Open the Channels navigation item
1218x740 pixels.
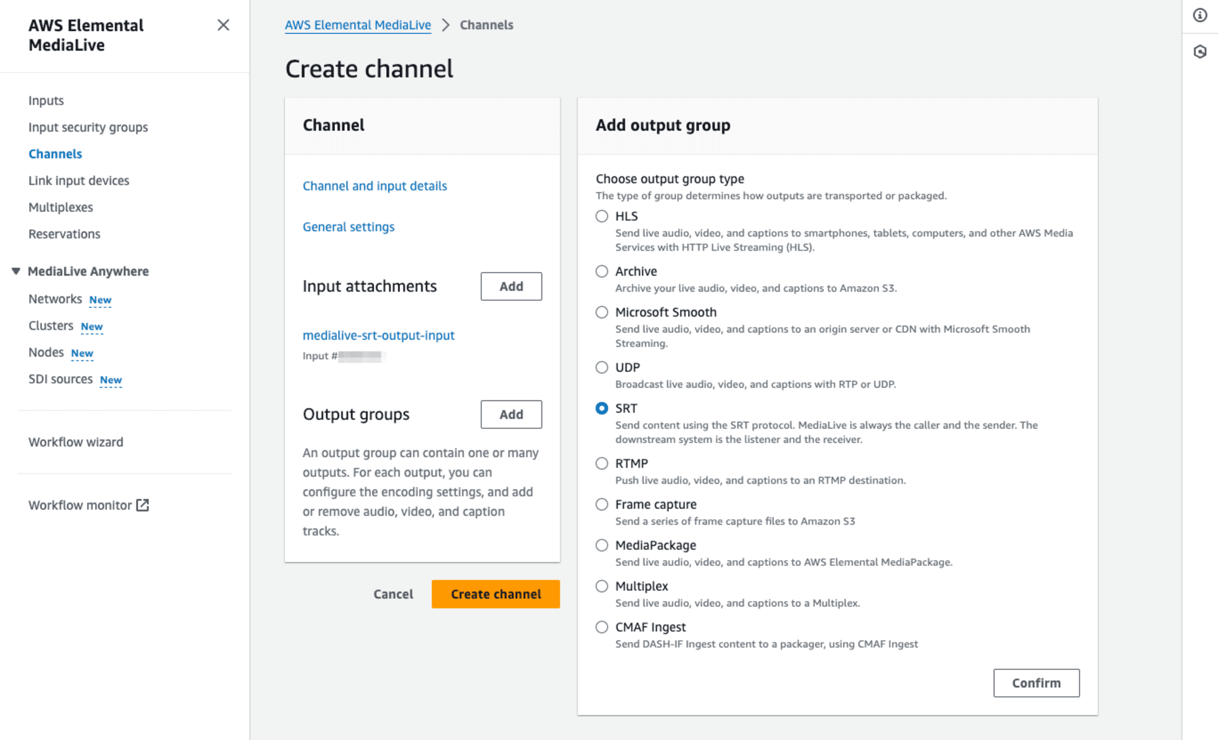55,154
